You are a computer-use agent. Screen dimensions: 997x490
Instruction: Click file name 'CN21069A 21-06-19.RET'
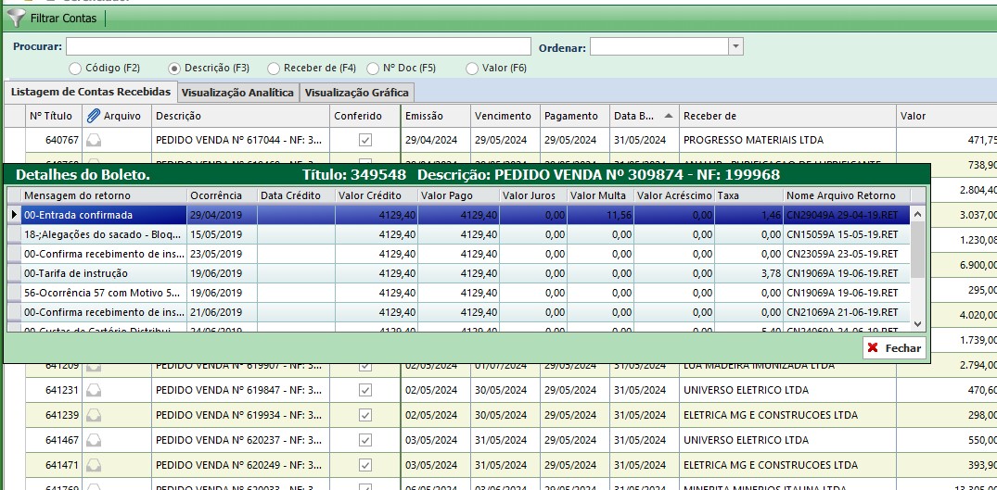[x=842, y=312]
